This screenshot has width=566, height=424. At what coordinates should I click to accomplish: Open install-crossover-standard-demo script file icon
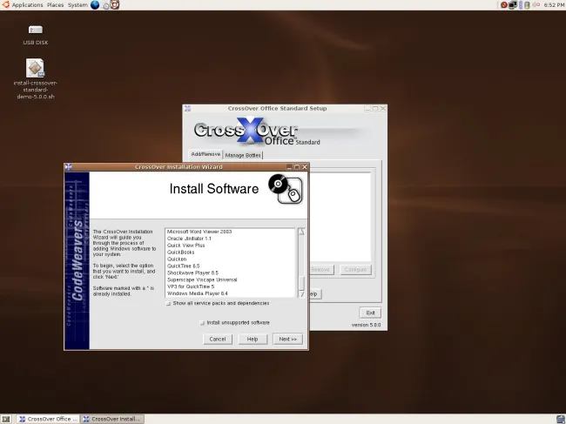tap(35, 68)
